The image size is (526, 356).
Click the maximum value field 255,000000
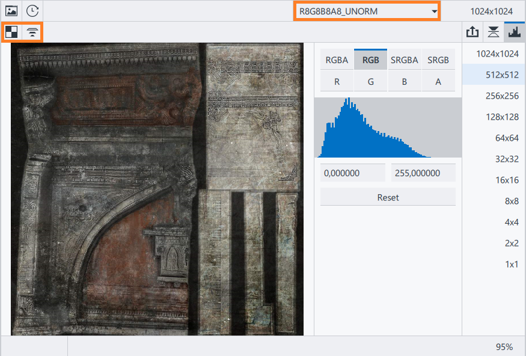423,173
